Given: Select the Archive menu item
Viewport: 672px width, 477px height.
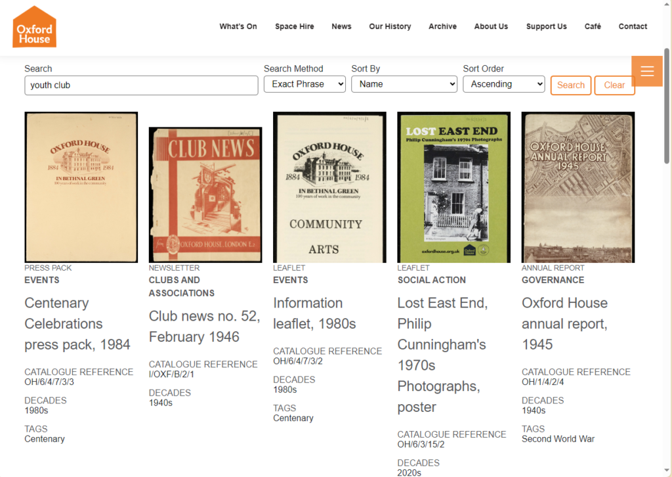Looking at the screenshot, I should [443, 26].
